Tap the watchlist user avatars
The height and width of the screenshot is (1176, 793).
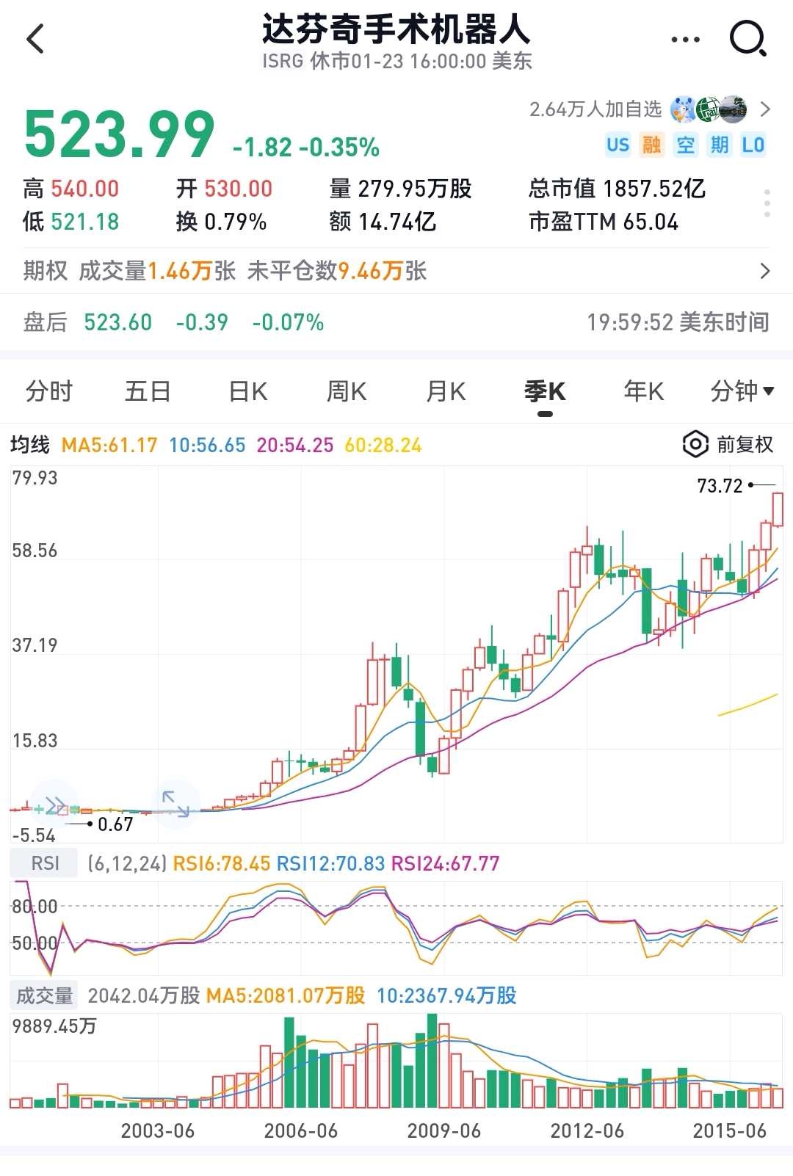[709, 109]
